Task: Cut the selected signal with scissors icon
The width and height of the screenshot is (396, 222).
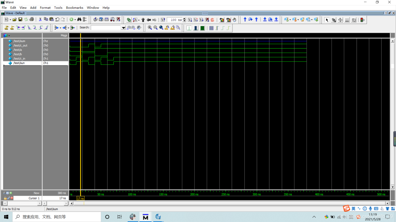Action: point(40,20)
